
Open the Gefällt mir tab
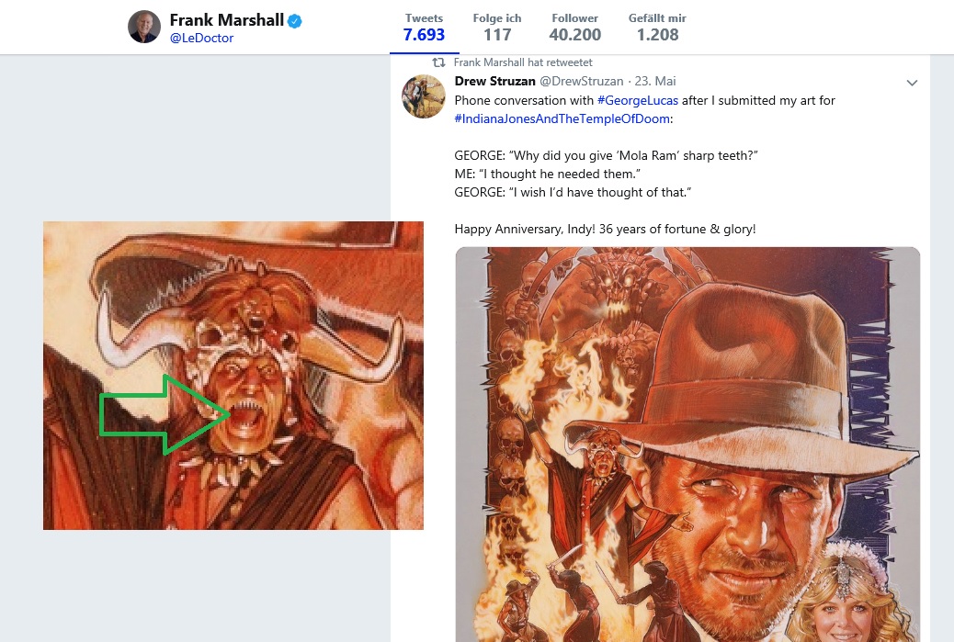click(x=657, y=28)
